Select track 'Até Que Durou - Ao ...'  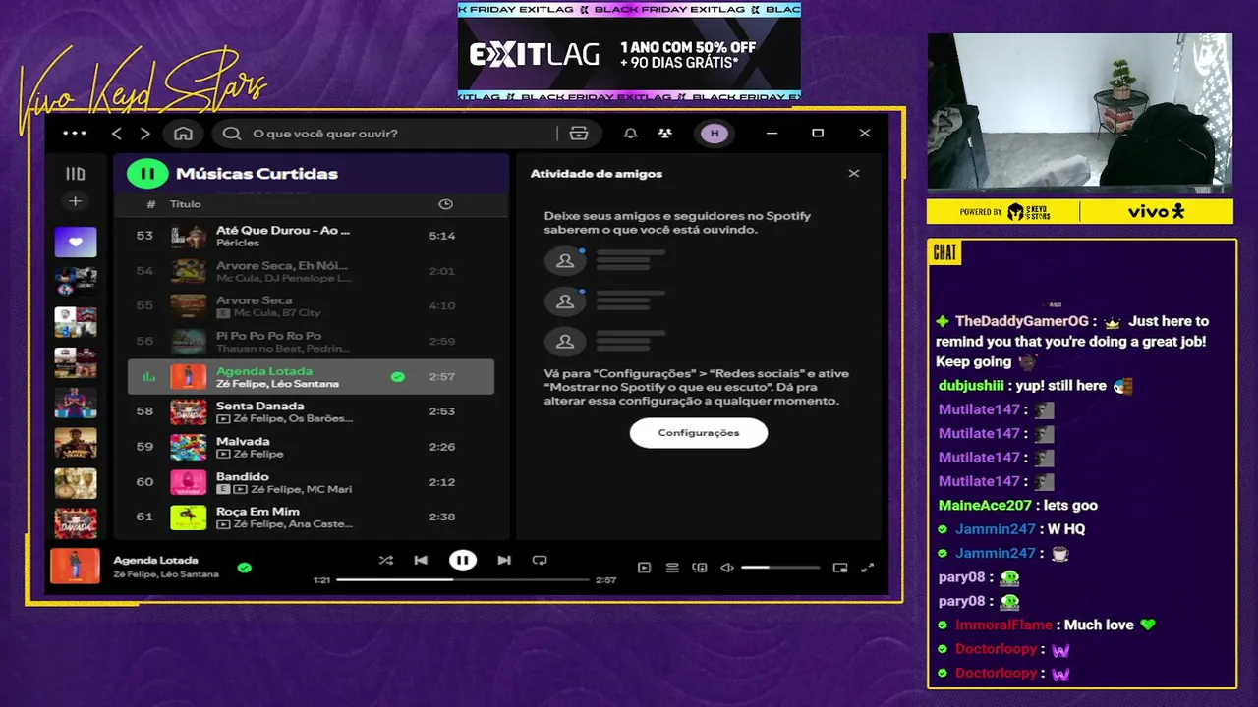point(283,230)
